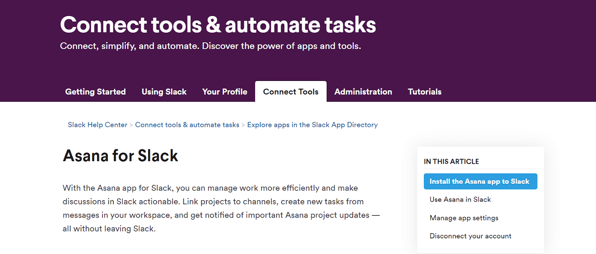This screenshot has width=596, height=254.
Task: Jump to 'Use Asana in Slack' section
Action: [x=460, y=199]
